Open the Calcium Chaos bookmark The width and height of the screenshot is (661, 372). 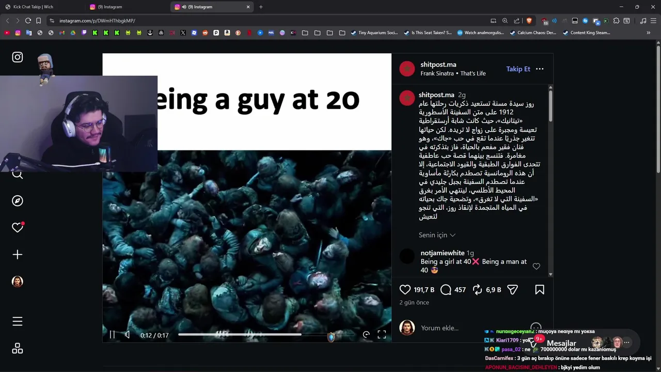click(533, 33)
